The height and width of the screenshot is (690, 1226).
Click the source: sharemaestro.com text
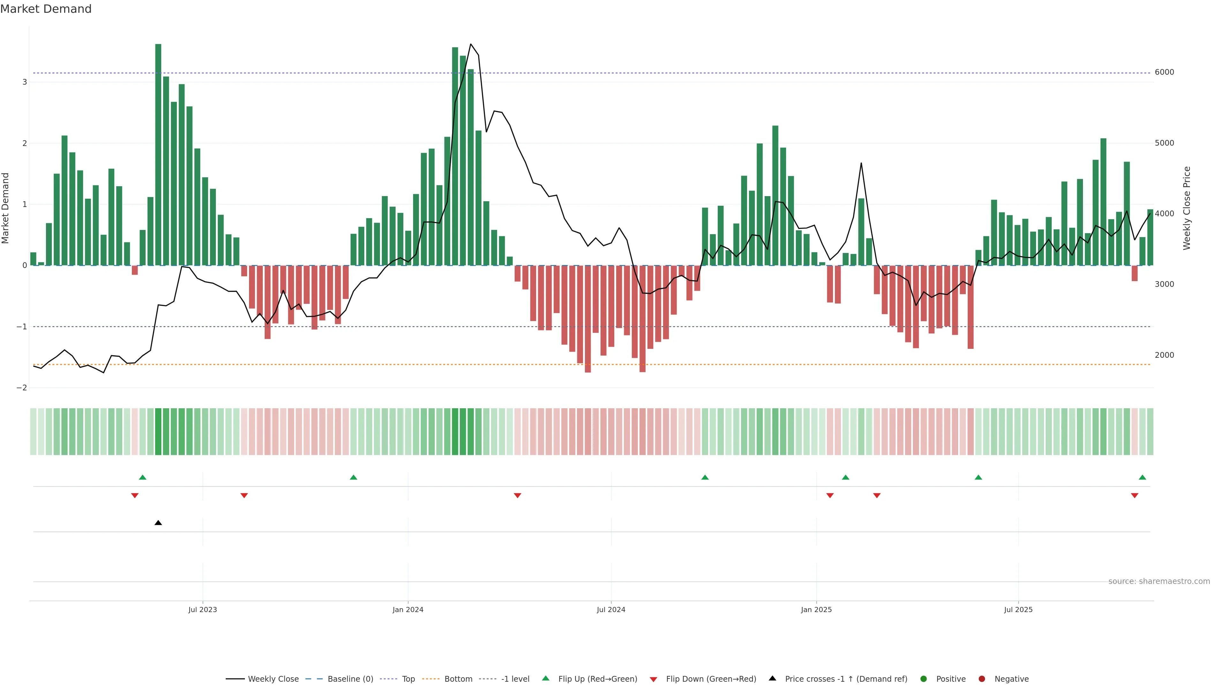(x=1159, y=581)
